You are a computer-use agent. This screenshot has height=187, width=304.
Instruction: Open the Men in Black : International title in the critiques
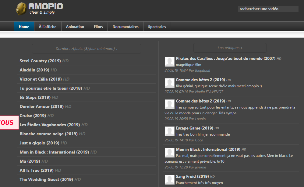pyautogui.click(x=208, y=149)
